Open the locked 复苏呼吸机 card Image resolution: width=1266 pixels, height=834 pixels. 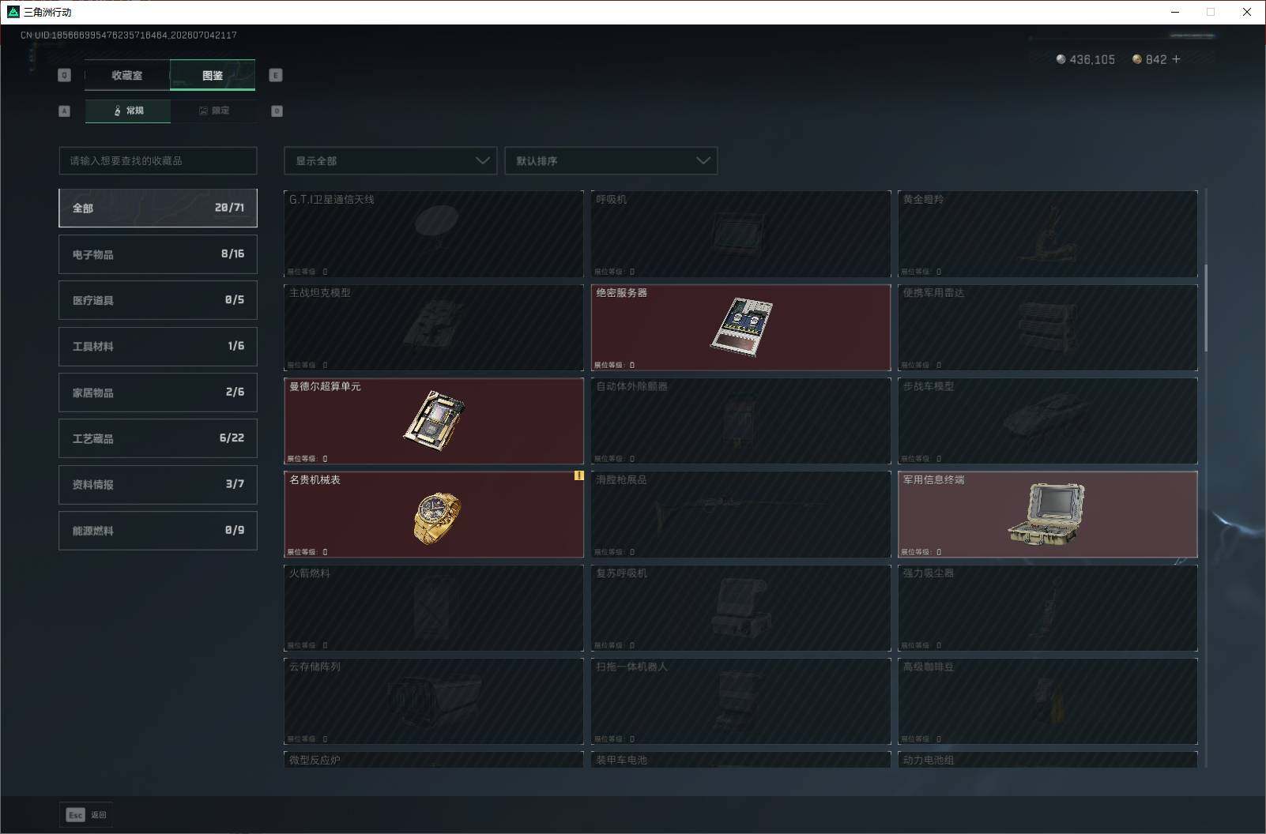coord(740,608)
